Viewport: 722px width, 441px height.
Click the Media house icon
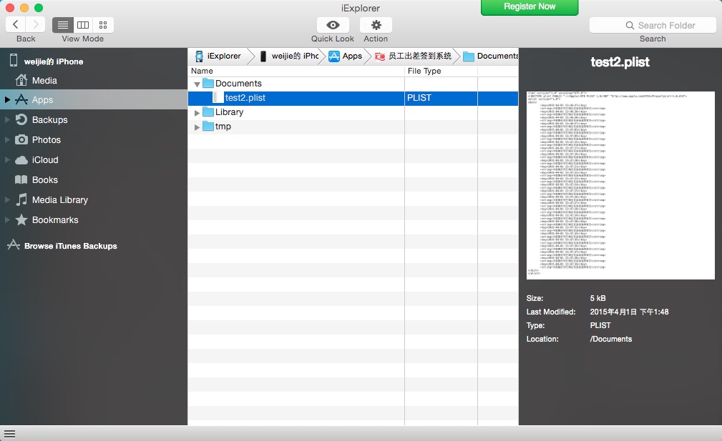coord(21,80)
